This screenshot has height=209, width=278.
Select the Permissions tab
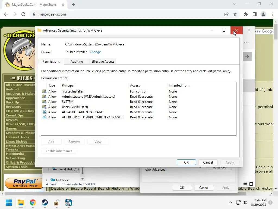[x=51, y=62]
